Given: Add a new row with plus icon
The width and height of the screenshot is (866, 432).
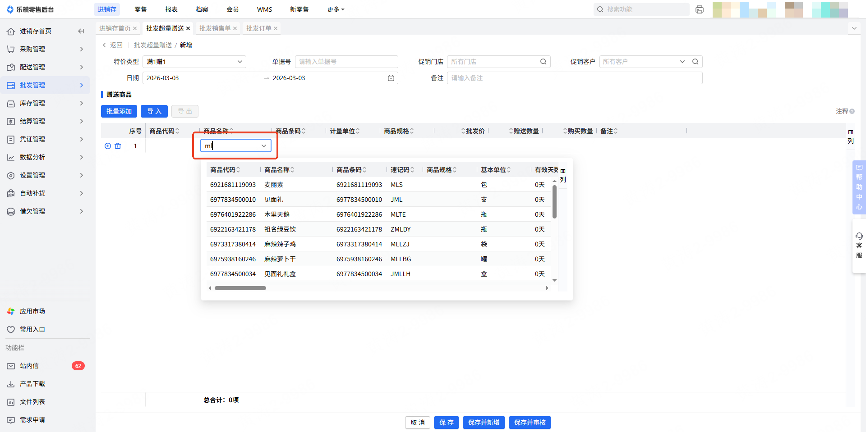Looking at the screenshot, I should (108, 146).
